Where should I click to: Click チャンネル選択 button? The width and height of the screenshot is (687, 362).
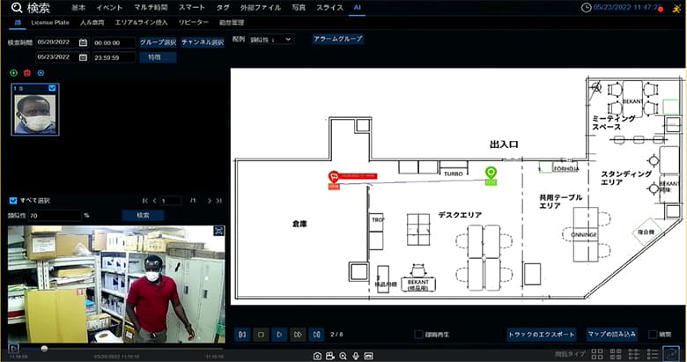click(x=203, y=42)
